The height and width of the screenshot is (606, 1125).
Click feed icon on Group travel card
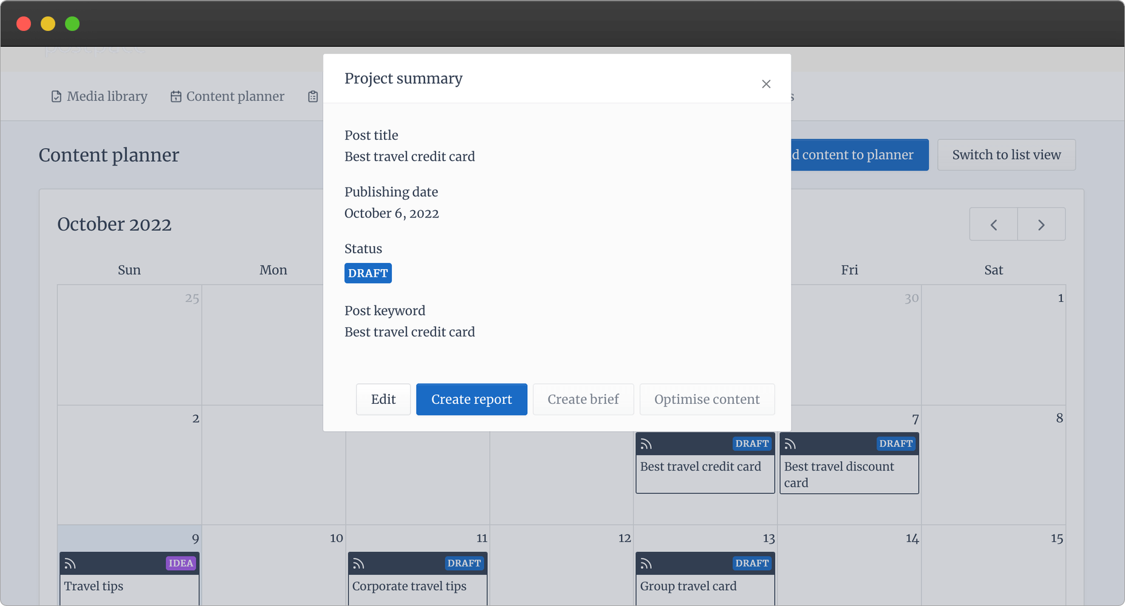click(x=646, y=563)
